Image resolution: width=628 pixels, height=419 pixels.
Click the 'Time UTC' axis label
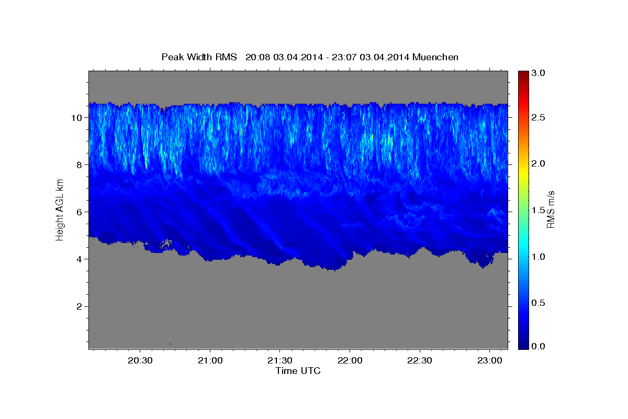coord(298,371)
